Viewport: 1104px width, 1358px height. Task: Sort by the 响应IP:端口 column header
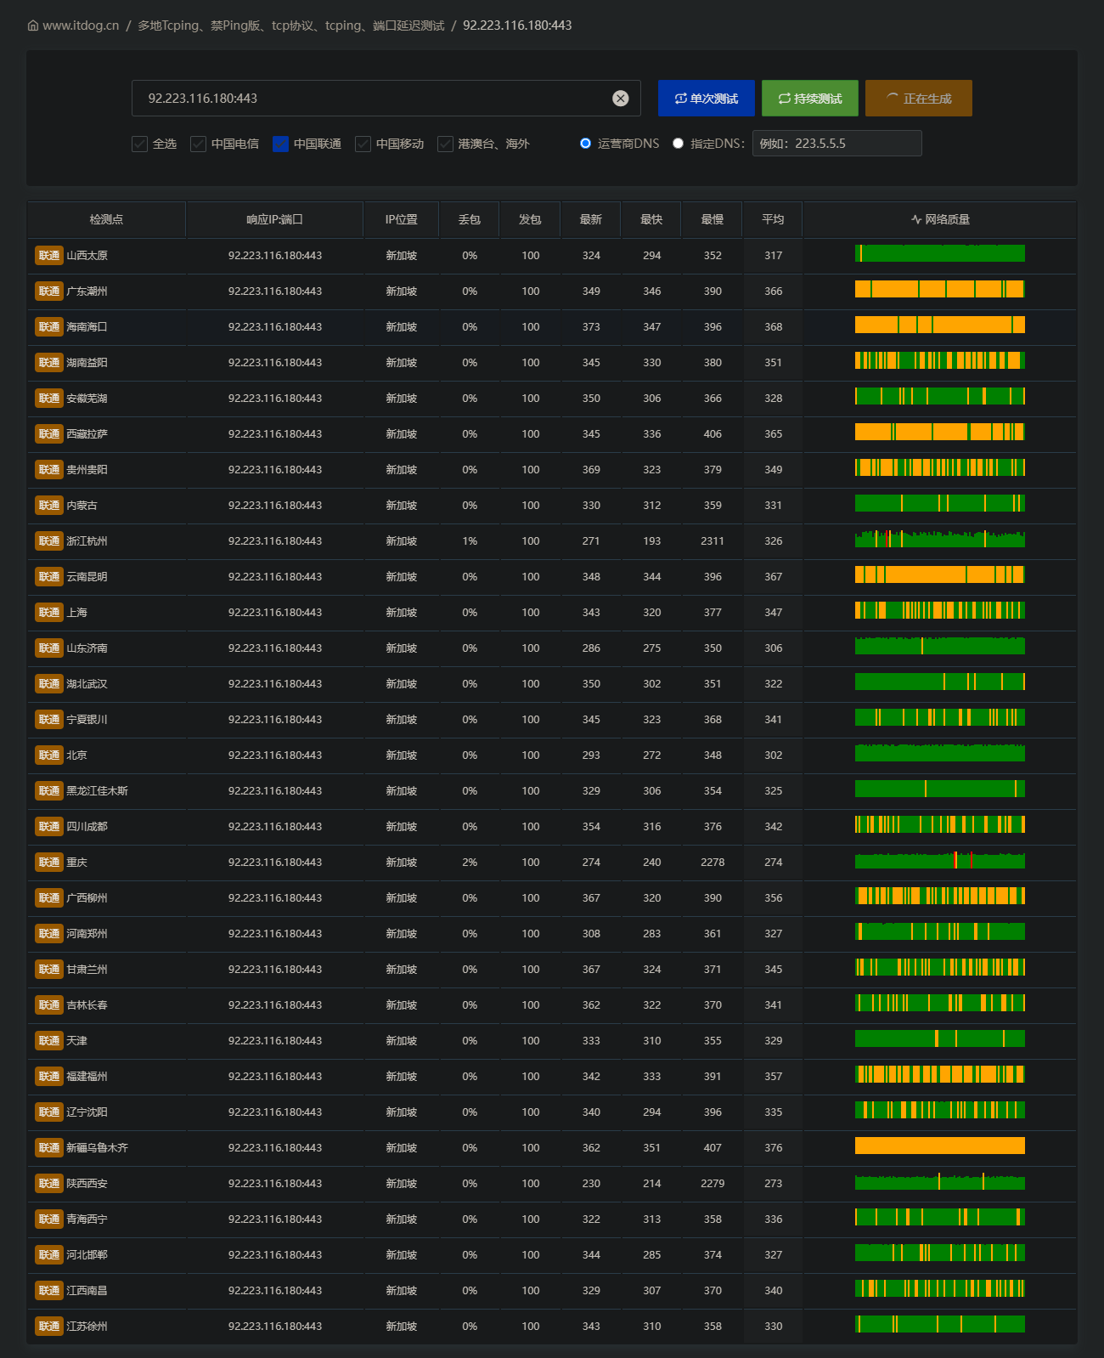[x=274, y=219]
